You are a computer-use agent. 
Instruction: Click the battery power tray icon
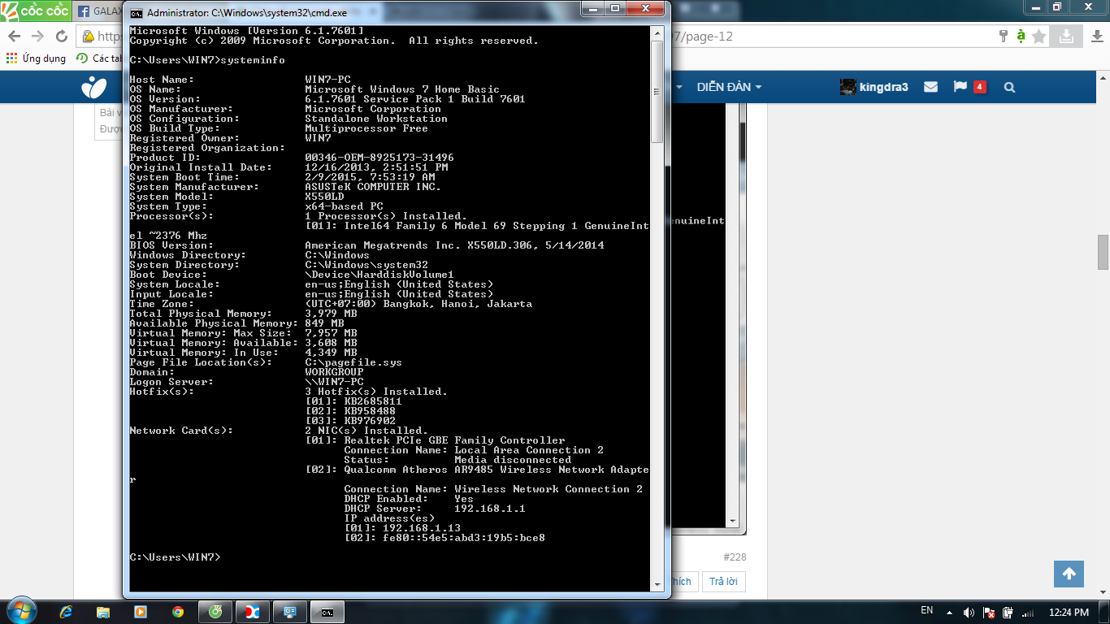(x=1008, y=612)
